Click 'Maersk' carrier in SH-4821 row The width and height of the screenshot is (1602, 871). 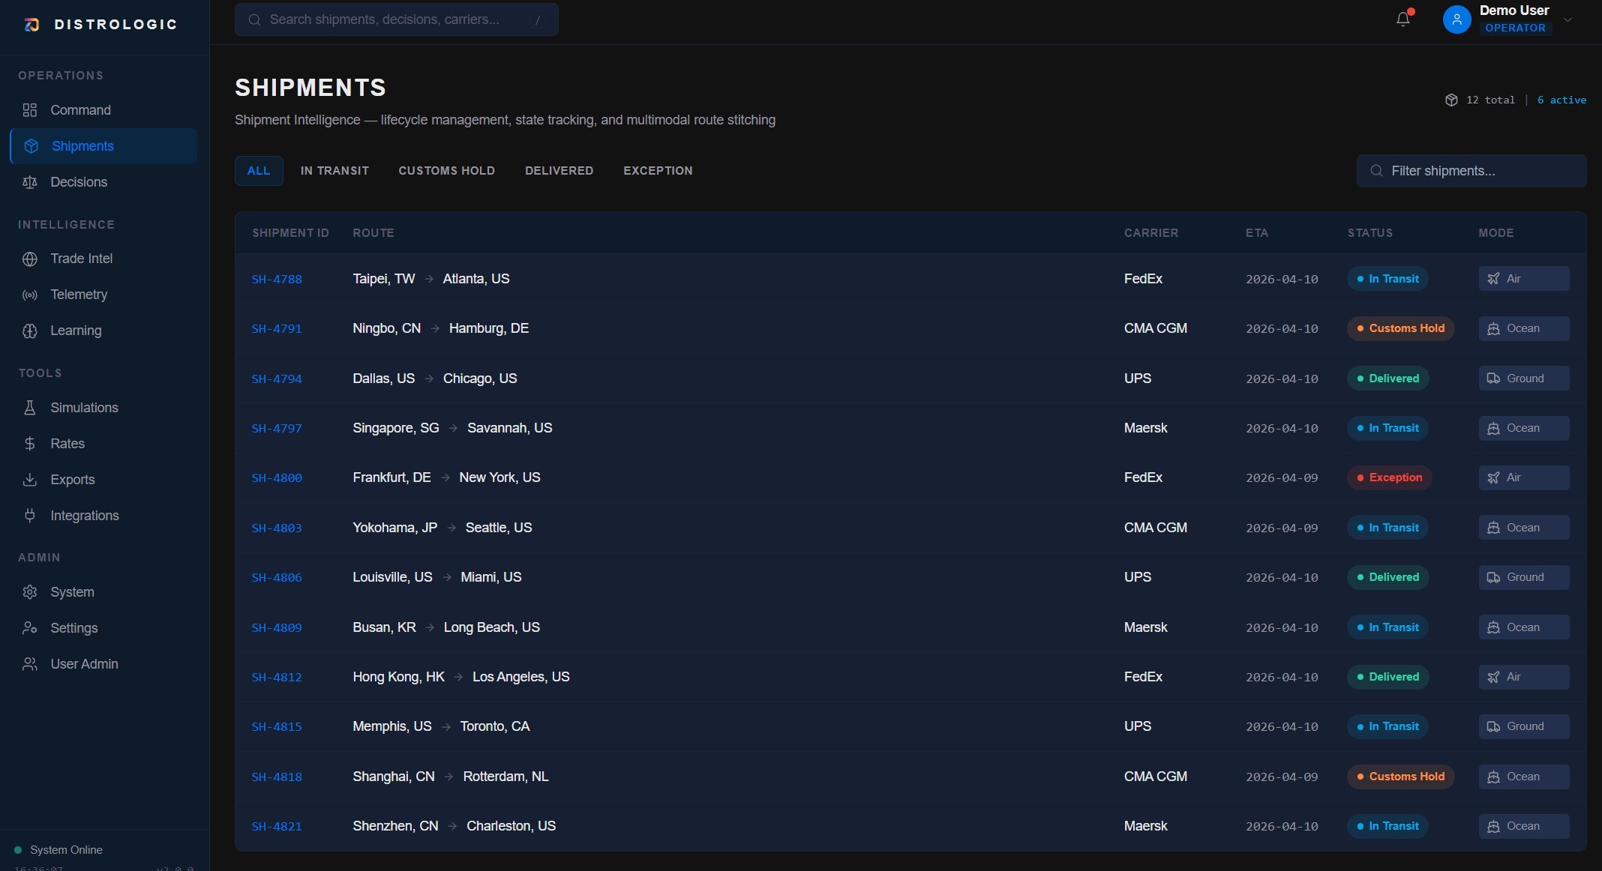pyautogui.click(x=1145, y=826)
